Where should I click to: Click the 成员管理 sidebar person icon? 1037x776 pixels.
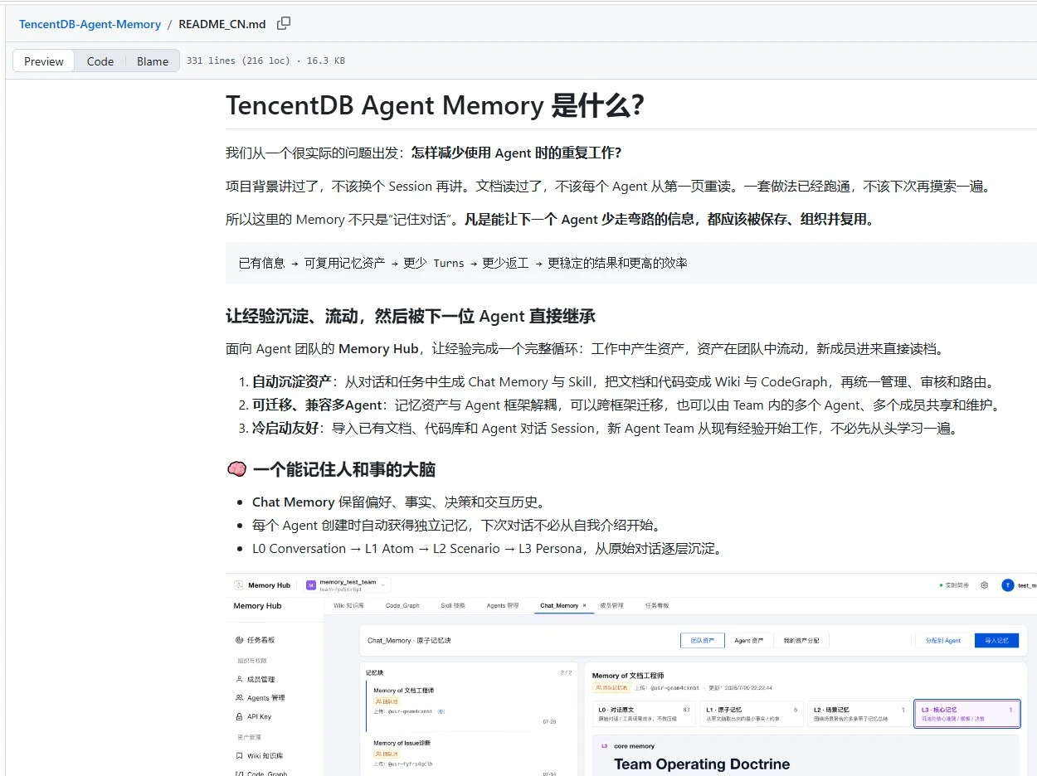[x=240, y=679]
